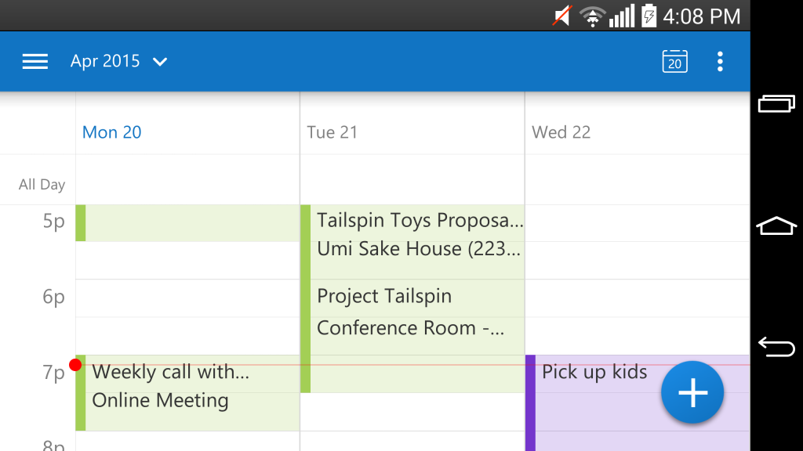
Task: Tap the muted sound status icon
Action: (561, 16)
